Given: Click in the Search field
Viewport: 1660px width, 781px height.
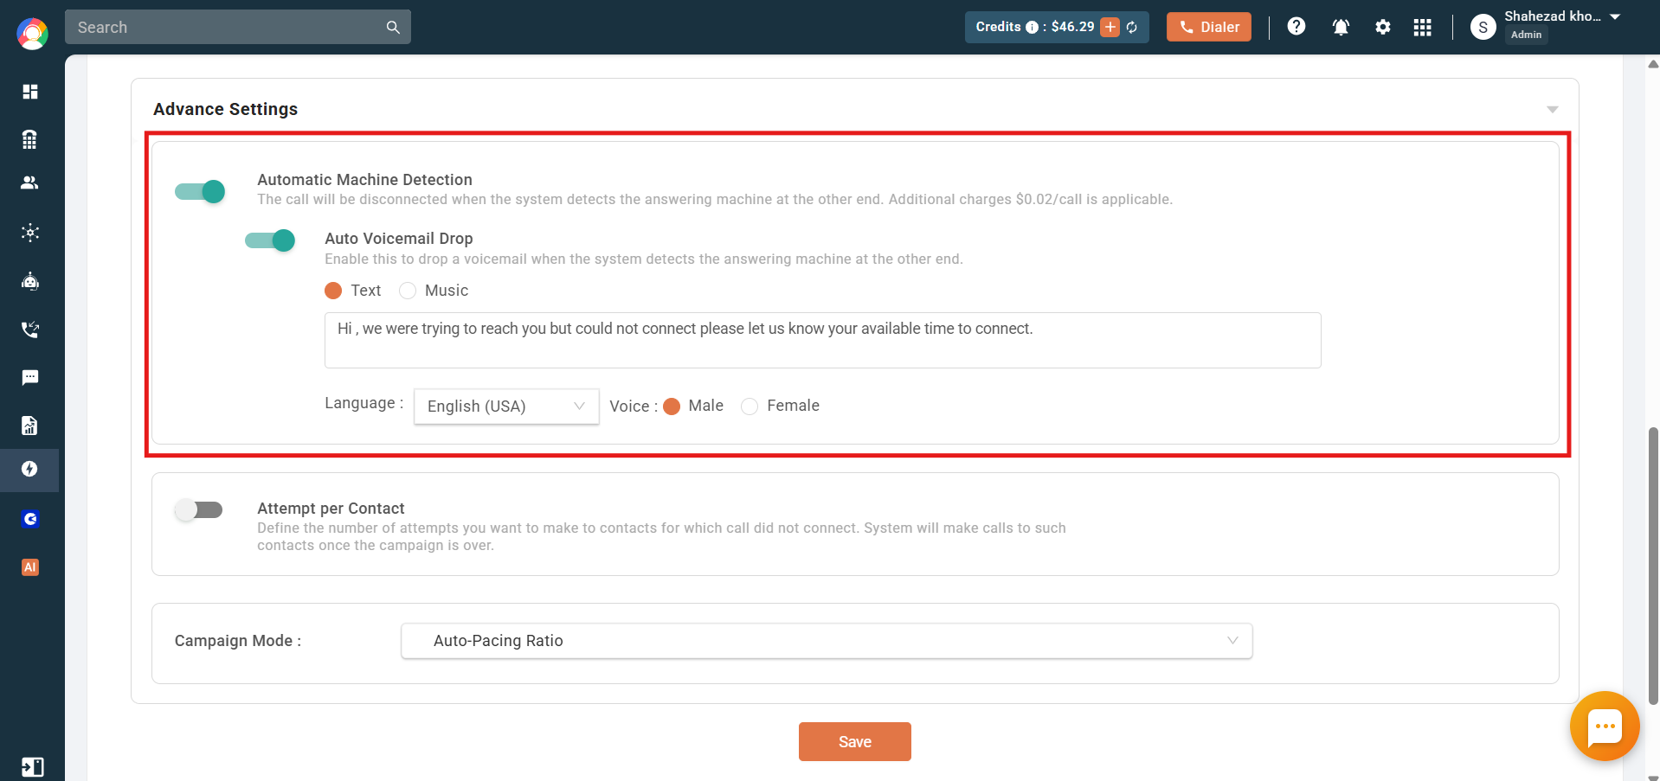Looking at the screenshot, I should point(227,27).
